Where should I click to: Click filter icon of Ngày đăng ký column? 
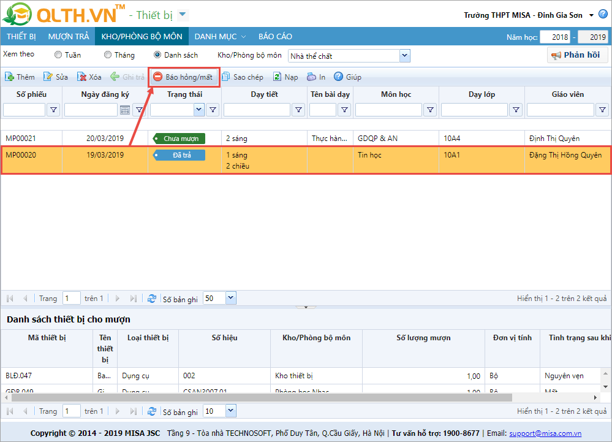point(139,110)
